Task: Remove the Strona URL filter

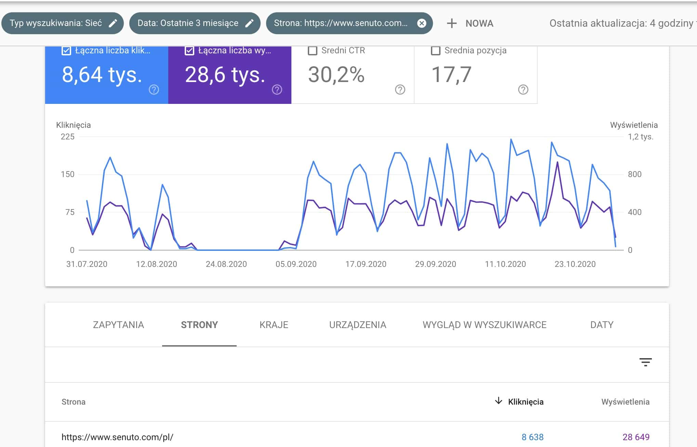Action: (x=422, y=23)
